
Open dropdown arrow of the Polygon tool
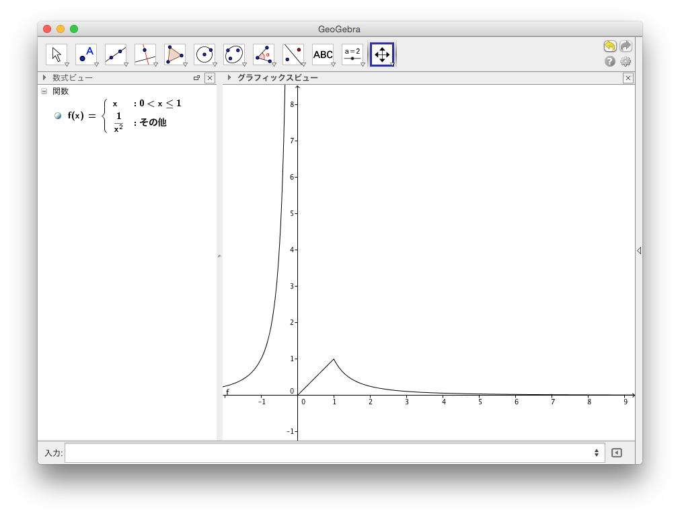pyautogui.click(x=185, y=64)
